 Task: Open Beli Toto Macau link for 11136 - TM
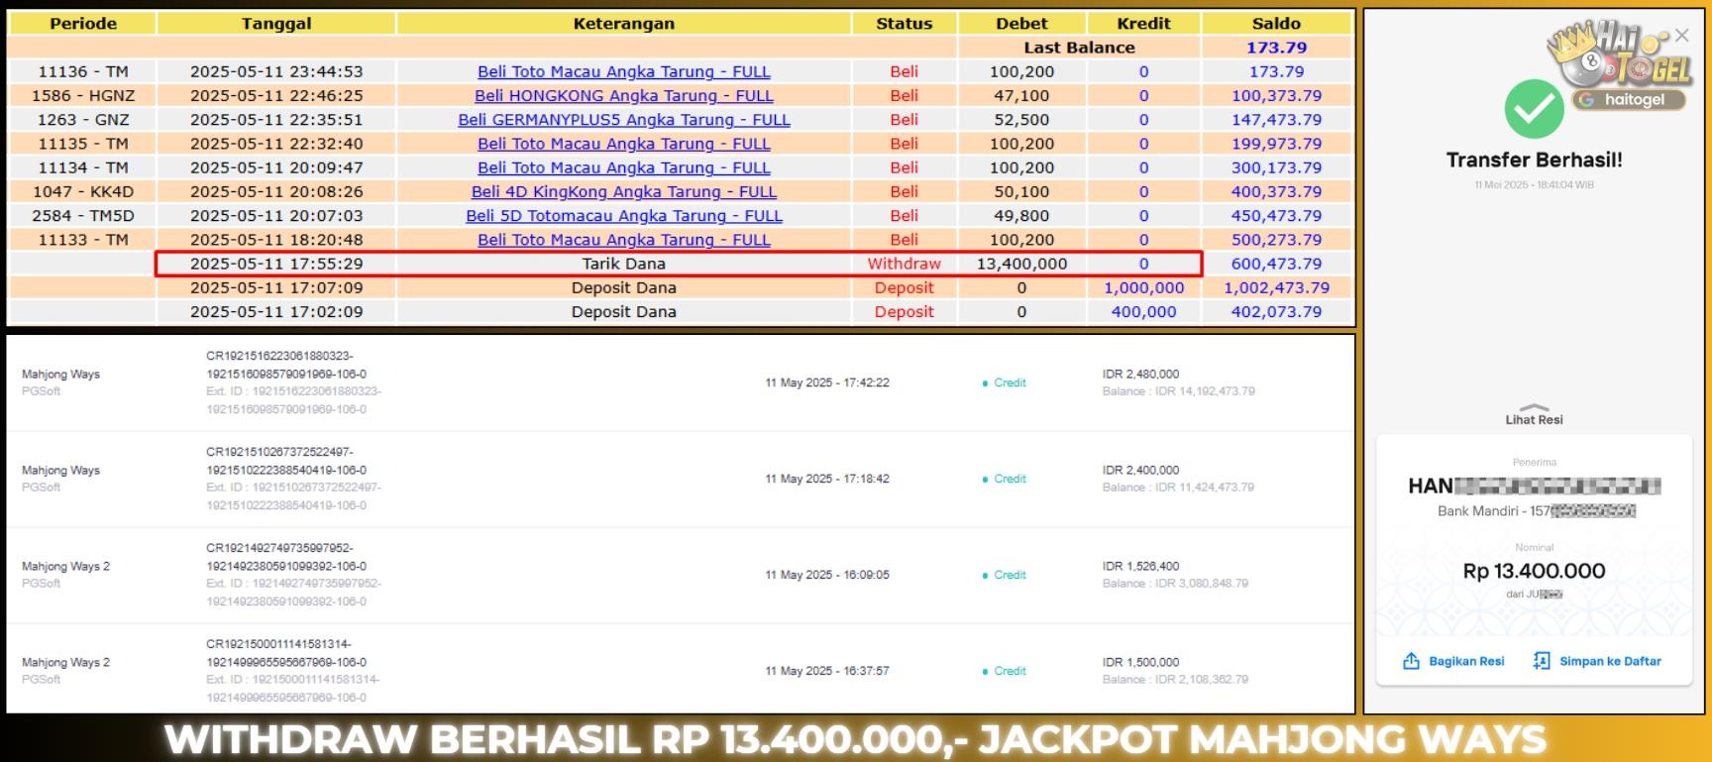point(623,71)
